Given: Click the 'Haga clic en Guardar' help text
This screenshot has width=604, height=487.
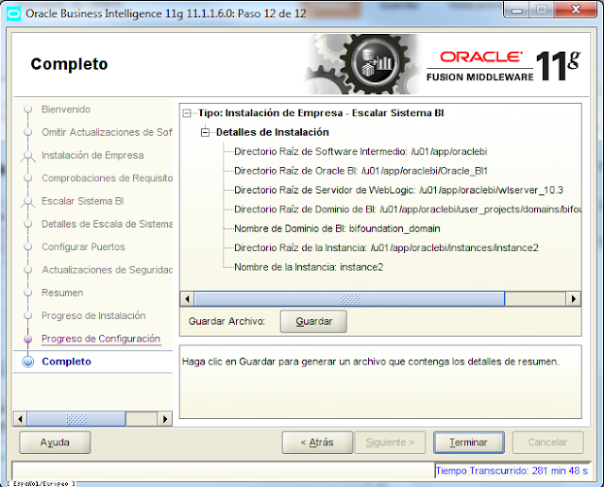Looking at the screenshot, I should pos(371,361).
